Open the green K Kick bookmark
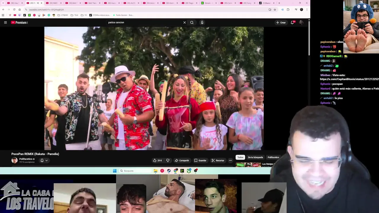The image size is (379, 213). click(29, 15)
